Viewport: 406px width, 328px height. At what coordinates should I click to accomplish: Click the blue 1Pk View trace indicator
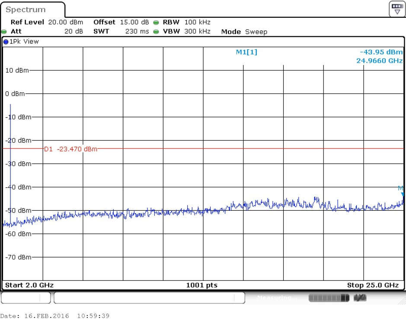(6, 42)
